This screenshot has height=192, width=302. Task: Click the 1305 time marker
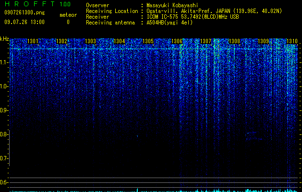click(x=148, y=41)
